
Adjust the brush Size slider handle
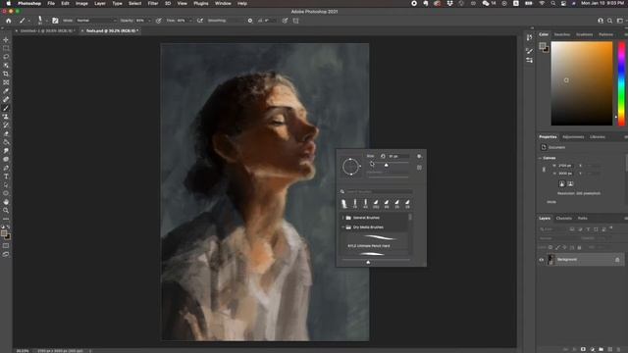coord(386,165)
